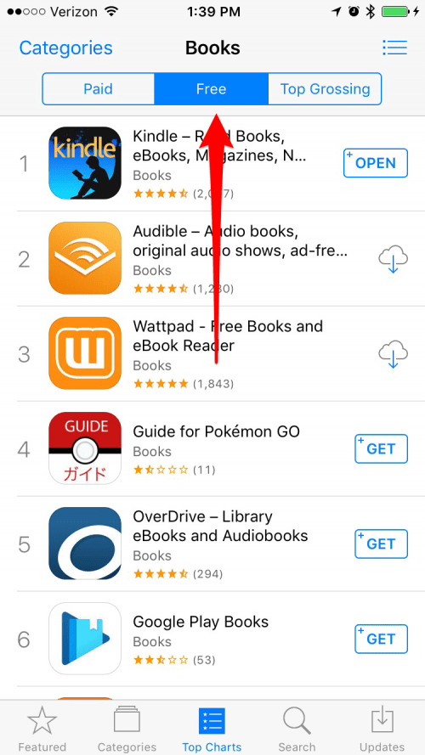The width and height of the screenshot is (425, 755).
Task: Switch to the Top Grossing segment
Action: pyautogui.click(x=325, y=89)
